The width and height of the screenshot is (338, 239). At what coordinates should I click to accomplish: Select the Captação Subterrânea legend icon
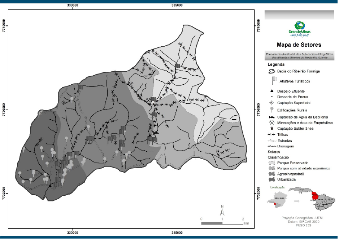point(271,128)
